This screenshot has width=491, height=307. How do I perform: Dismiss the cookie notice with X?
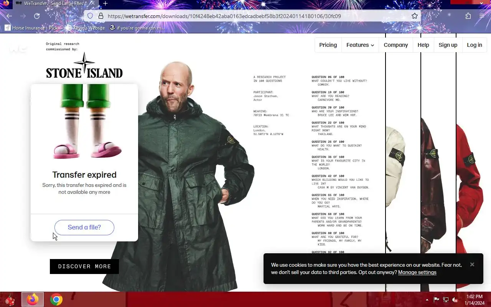(472, 264)
